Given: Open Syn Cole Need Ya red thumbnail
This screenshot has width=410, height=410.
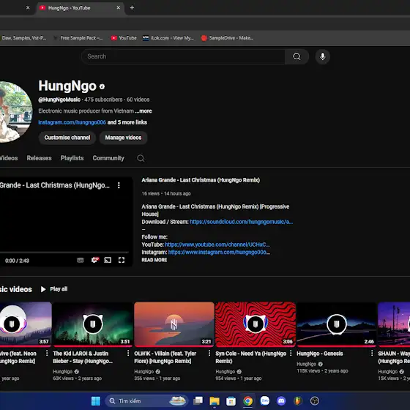Looking at the screenshot, I should pyautogui.click(x=256, y=324).
